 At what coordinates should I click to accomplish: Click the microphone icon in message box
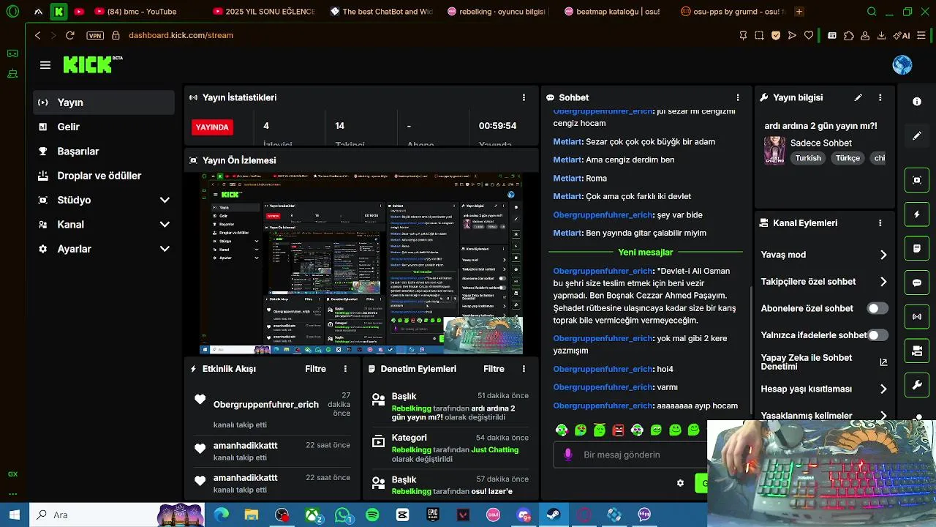tap(568, 455)
